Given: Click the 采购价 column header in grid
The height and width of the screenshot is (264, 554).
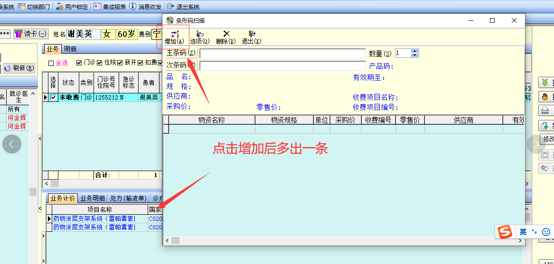Looking at the screenshot, I should (346, 120).
